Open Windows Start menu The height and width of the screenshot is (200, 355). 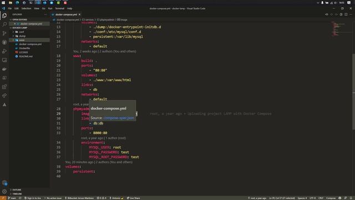(3, 3)
